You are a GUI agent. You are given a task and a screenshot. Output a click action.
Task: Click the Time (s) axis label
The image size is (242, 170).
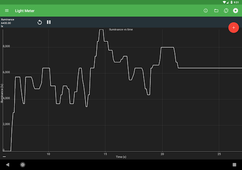(x=121, y=157)
